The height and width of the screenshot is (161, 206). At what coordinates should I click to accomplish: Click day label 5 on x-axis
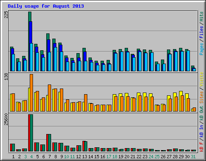pos(37,157)
